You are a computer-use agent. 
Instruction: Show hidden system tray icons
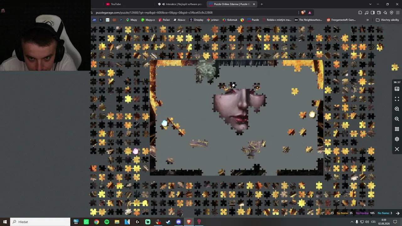pyautogui.click(x=352, y=222)
